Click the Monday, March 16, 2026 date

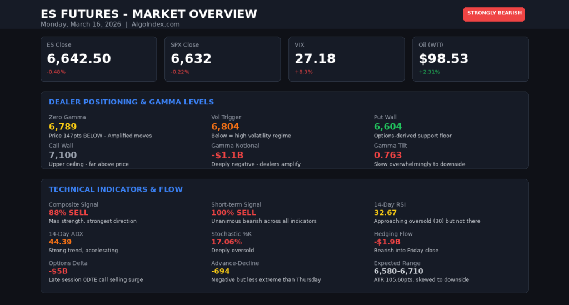point(81,24)
